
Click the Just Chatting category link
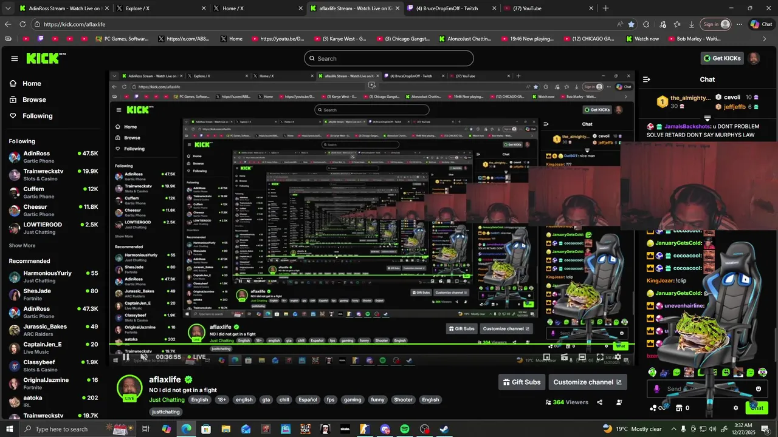[167, 400]
